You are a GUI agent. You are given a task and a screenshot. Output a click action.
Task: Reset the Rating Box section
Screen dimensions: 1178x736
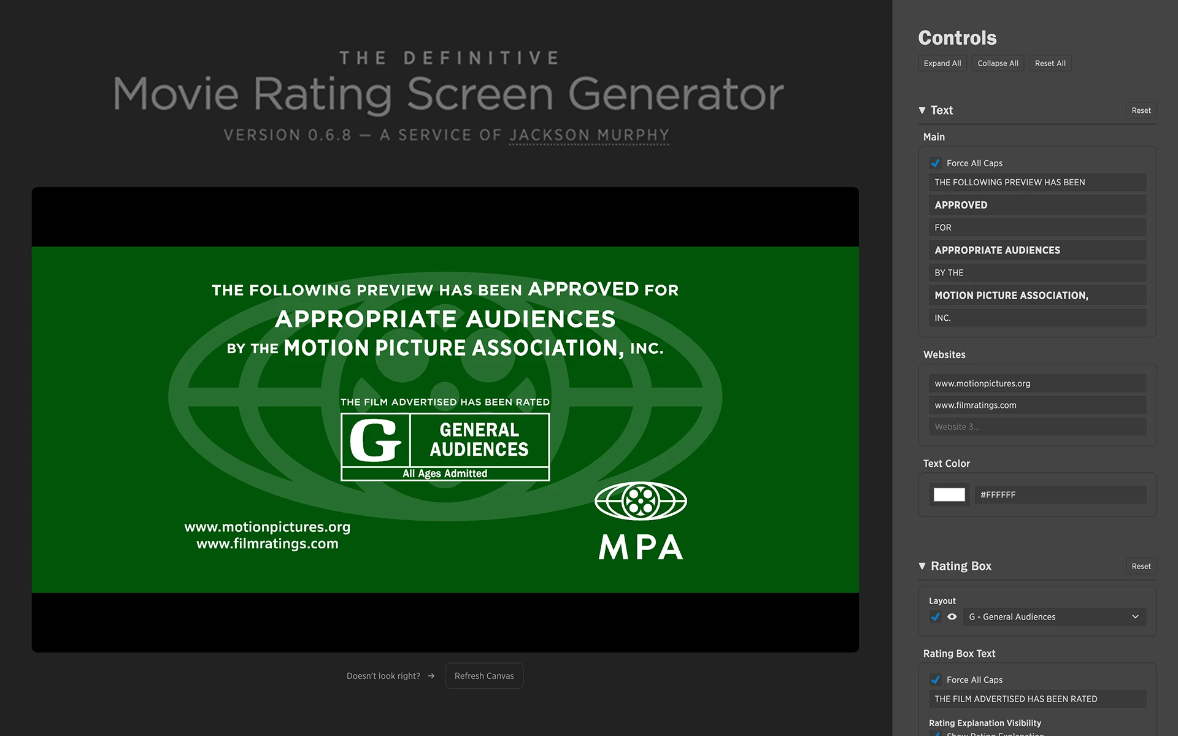pyautogui.click(x=1141, y=566)
